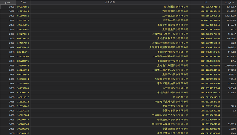Image resolution: width=237 pixels, height=135 pixels.
Task: Select company name 上海家化联合股份有限公司
Action: 173,38
